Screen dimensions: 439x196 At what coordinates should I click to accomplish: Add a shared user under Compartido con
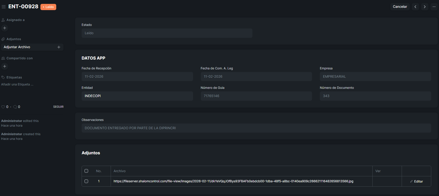5,66
